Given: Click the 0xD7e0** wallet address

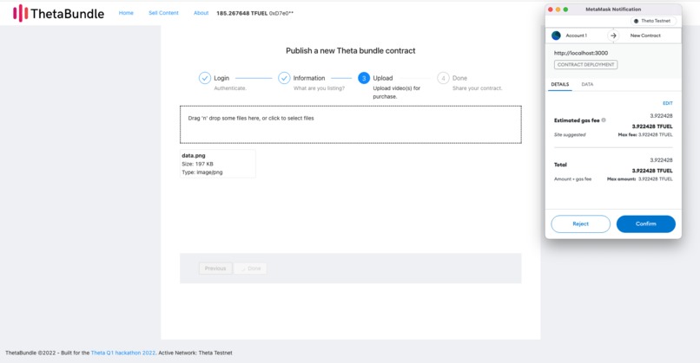Looking at the screenshot, I should click(281, 13).
